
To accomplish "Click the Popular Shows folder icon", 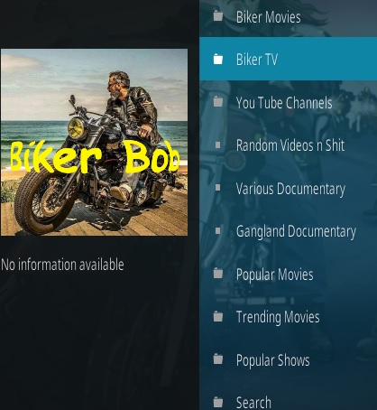I will [218, 359].
